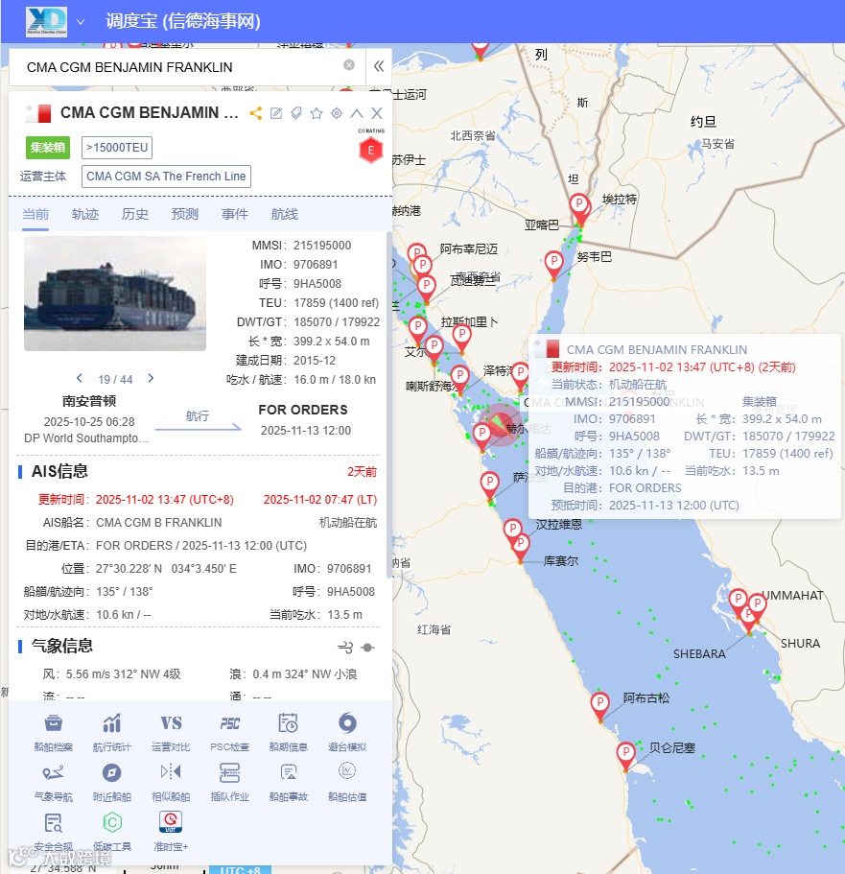Clear the search box text

(x=349, y=65)
